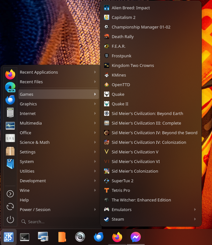This screenshot has height=245, width=212.
Task: Expand the Power / Session submenu
Action: [58, 209]
